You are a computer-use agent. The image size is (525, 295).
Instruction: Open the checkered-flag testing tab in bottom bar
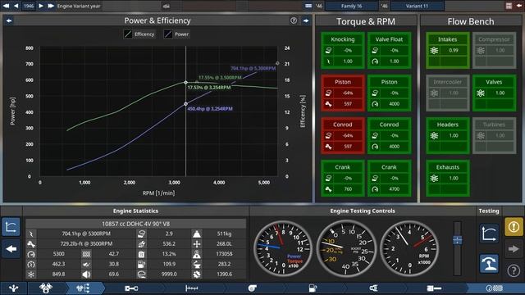click(495, 288)
